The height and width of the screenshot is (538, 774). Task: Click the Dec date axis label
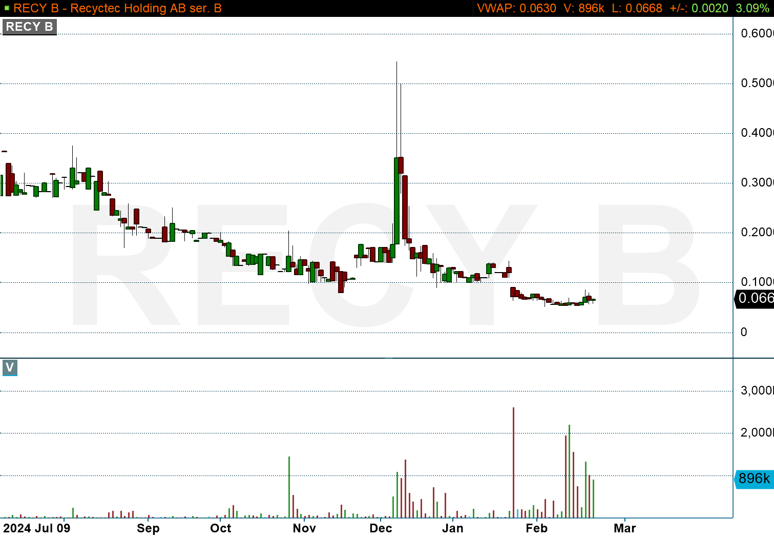point(381,528)
